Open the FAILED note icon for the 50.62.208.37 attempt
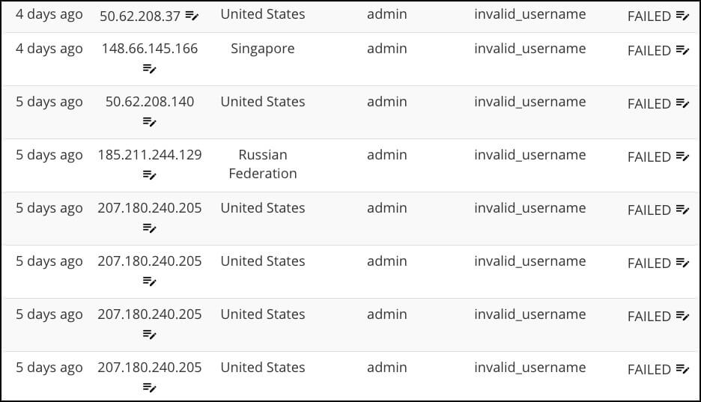Viewport: 701px width, 402px height. 682,15
